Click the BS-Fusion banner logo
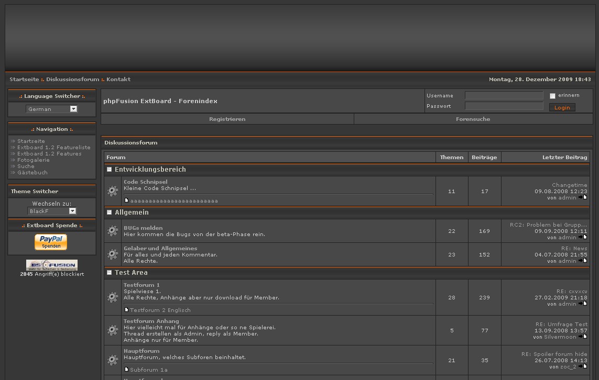Screen dimensions: 599x380 pyautogui.click(x=52, y=265)
